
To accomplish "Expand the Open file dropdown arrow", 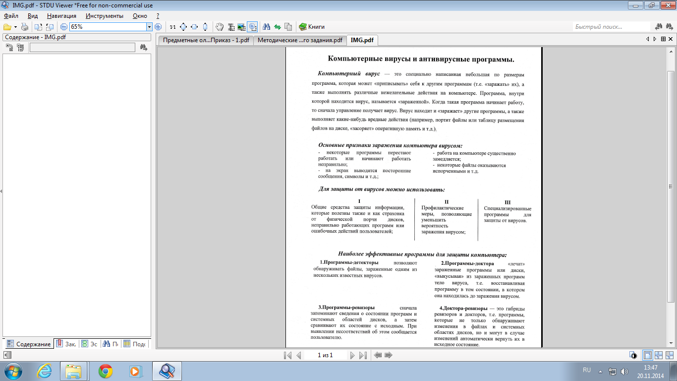I will (15, 27).
